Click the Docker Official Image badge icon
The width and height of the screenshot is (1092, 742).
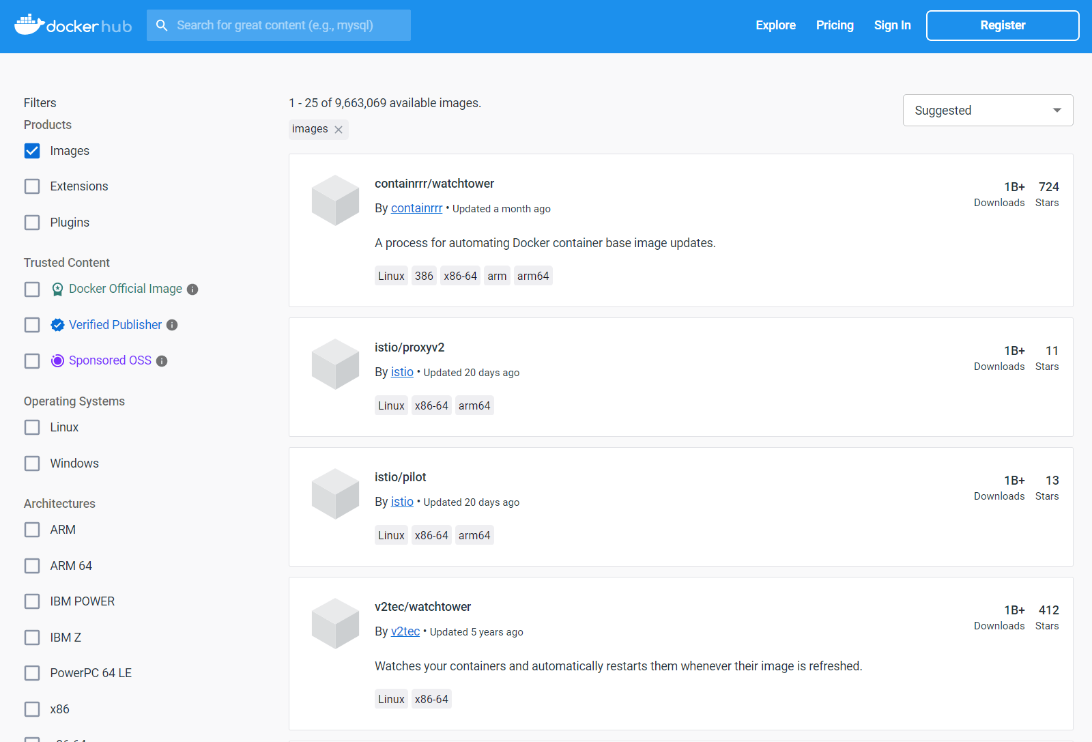click(x=58, y=289)
